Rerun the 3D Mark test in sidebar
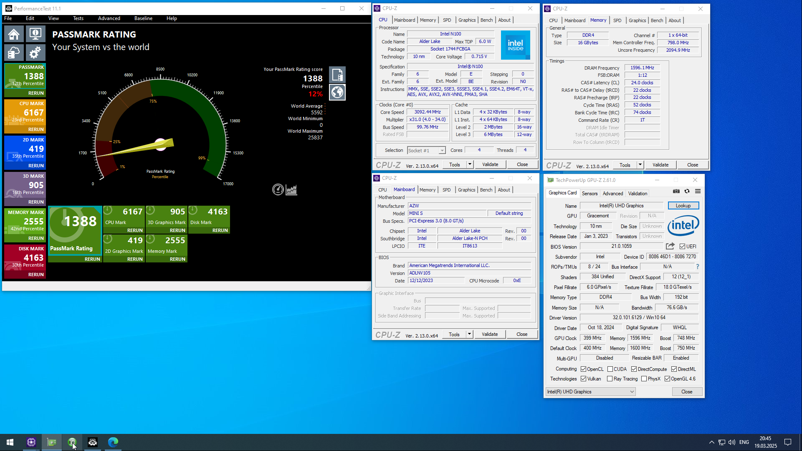This screenshot has height=451, width=802. tap(36, 202)
